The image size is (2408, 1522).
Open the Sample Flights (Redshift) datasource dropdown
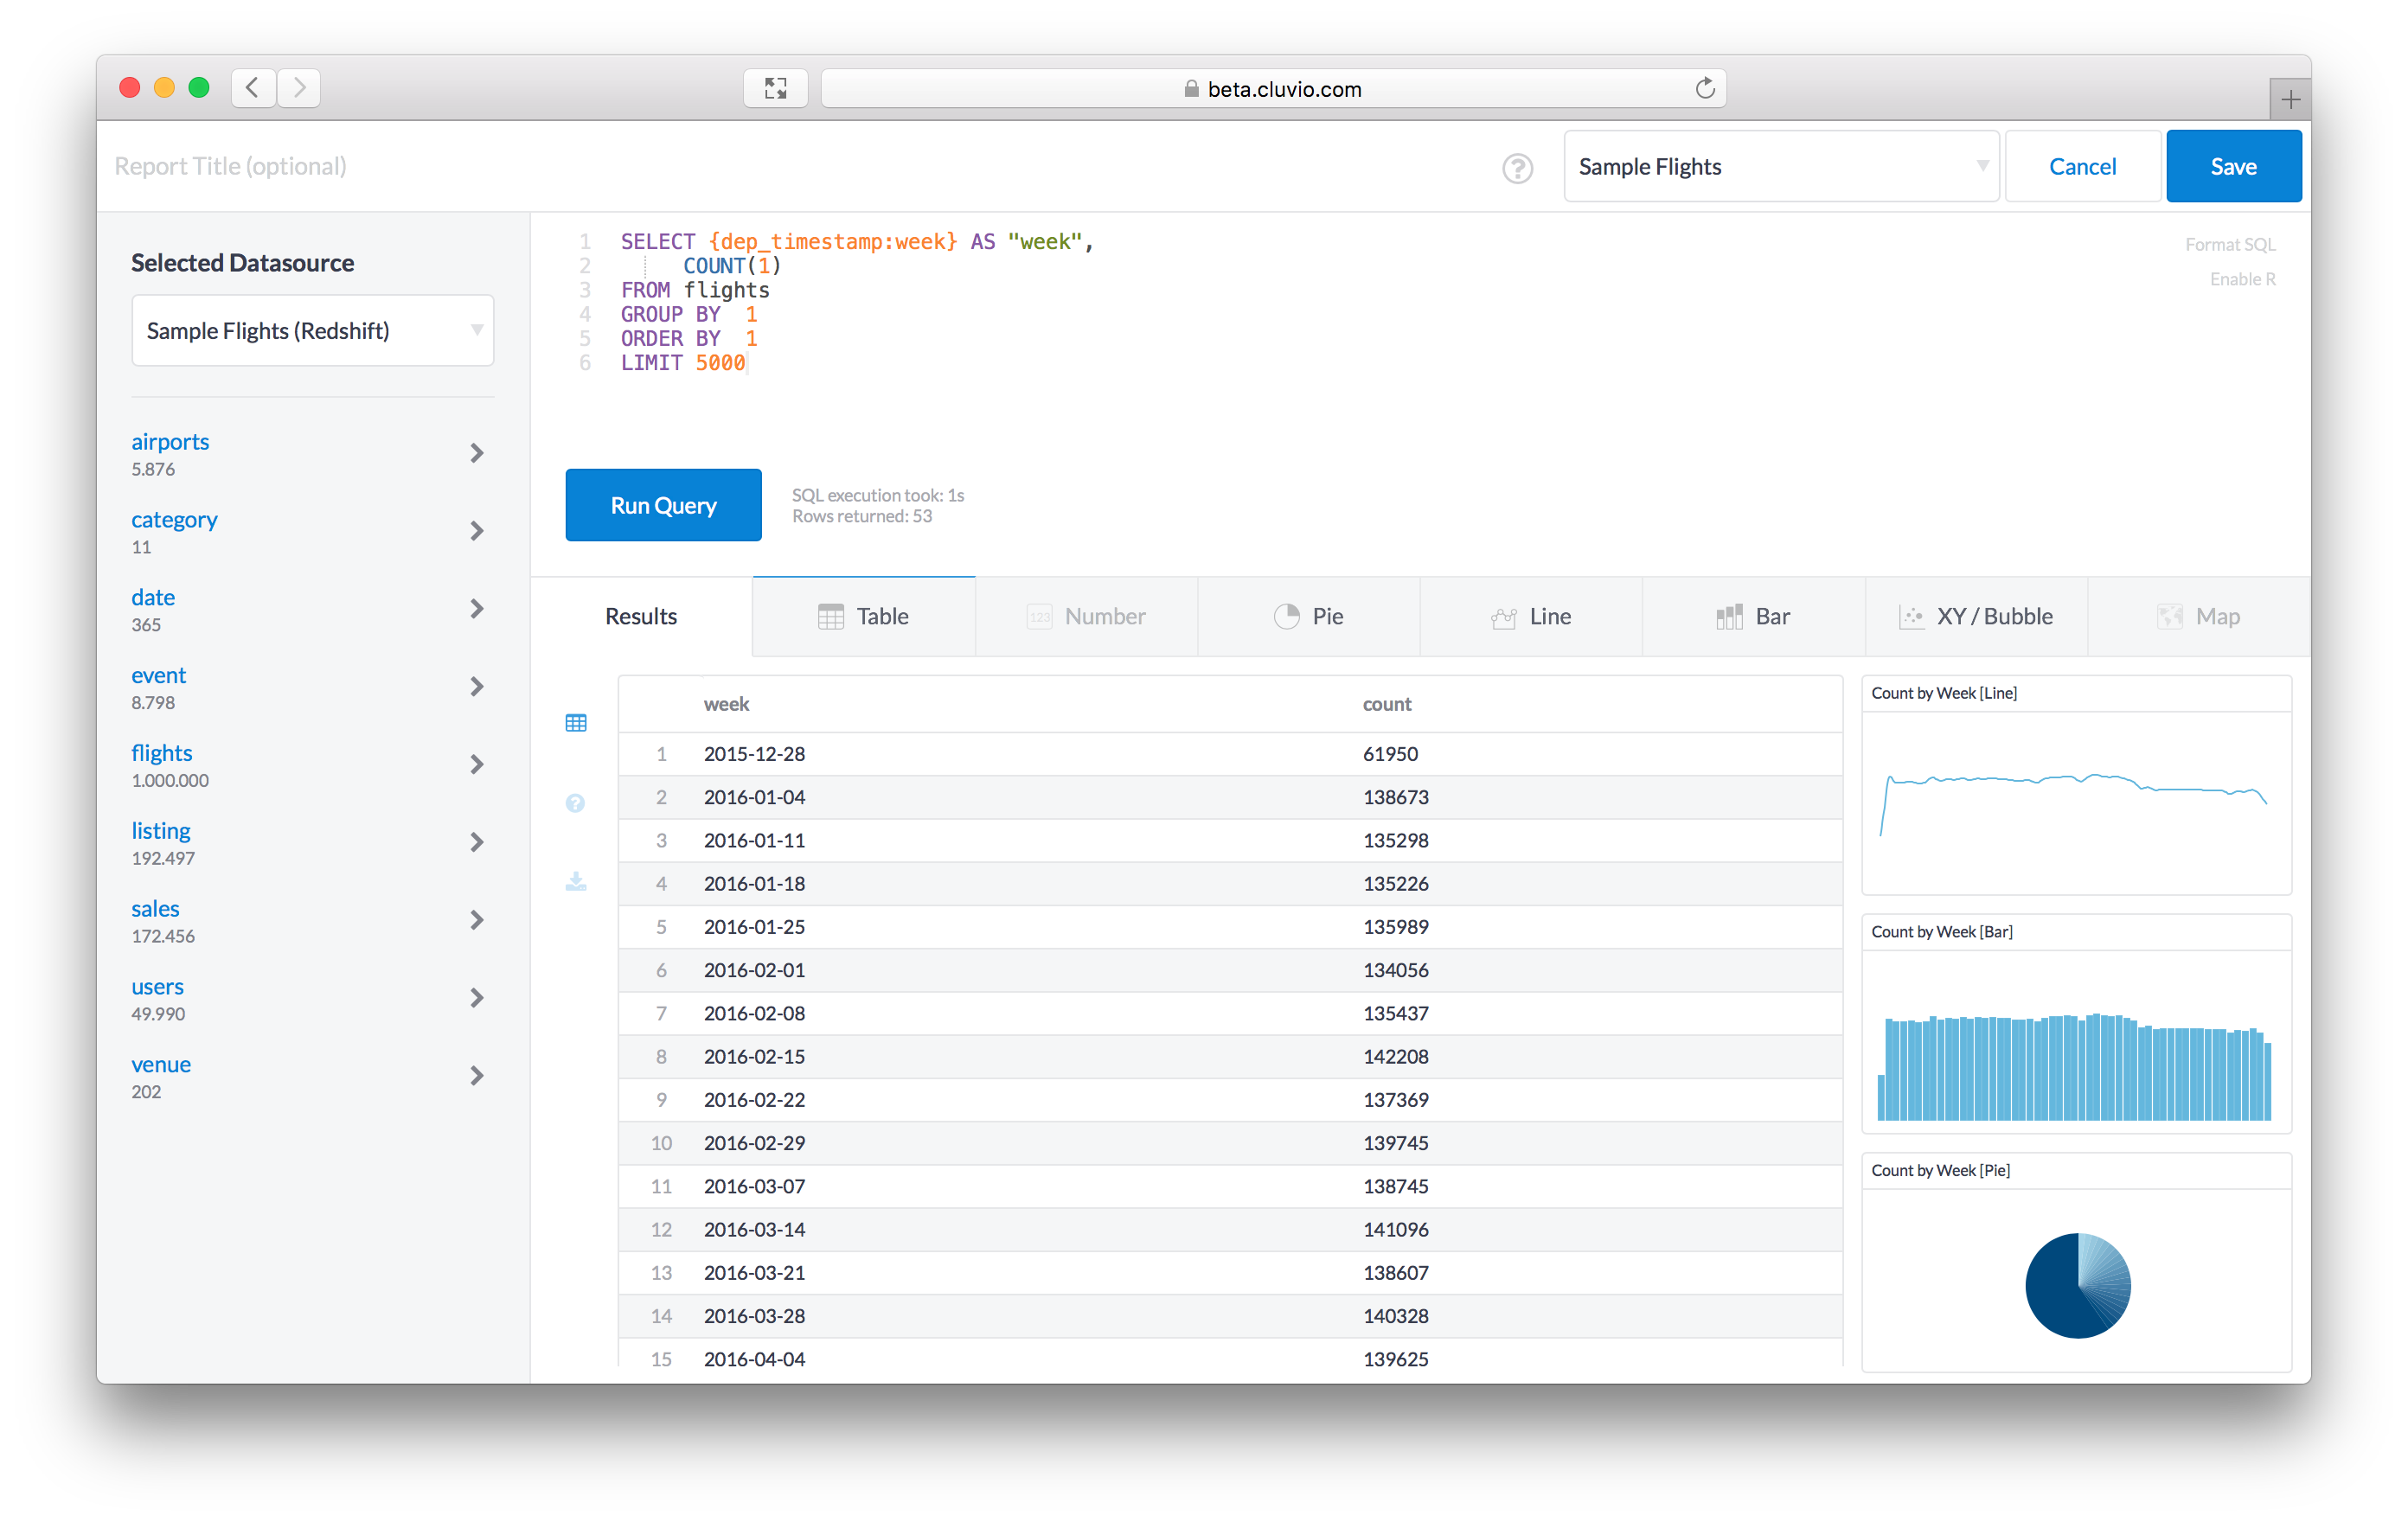[313, 331]
